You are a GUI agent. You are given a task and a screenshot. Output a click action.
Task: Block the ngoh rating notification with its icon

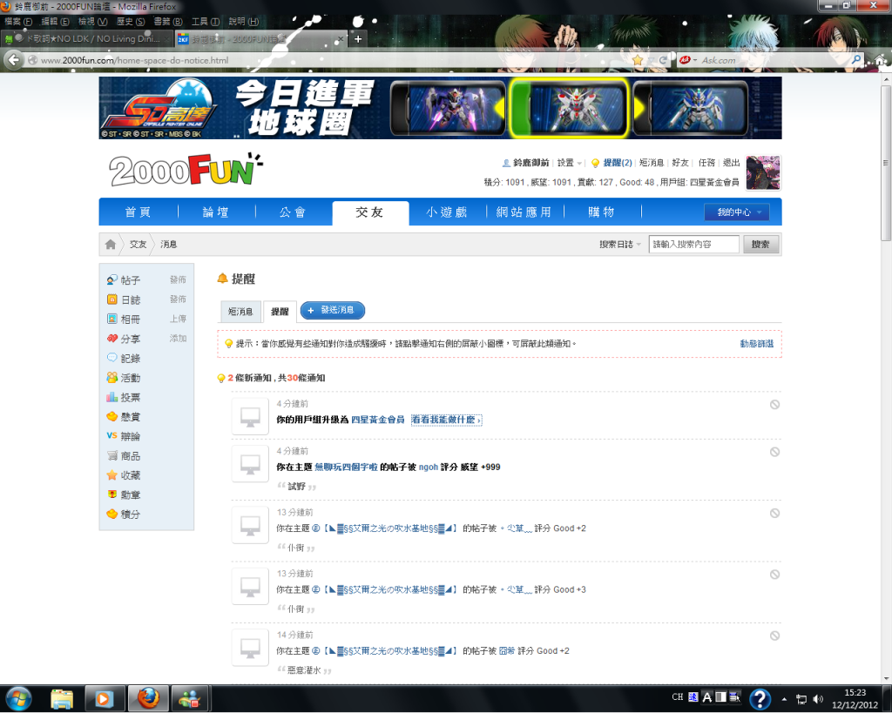point(774,452)
